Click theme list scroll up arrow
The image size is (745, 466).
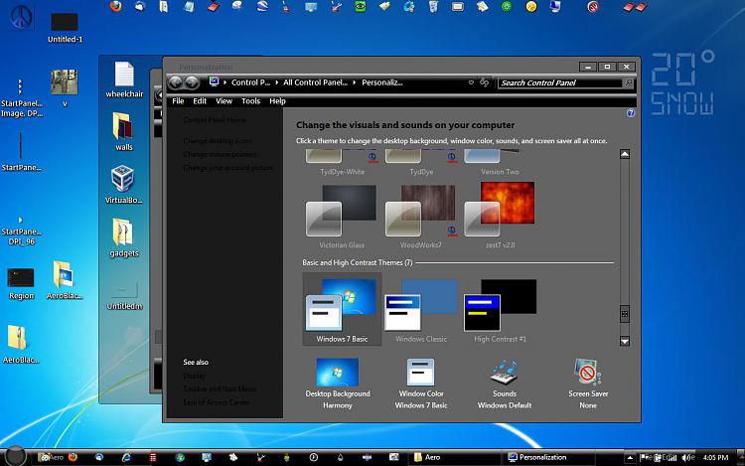tap(625, 154)
